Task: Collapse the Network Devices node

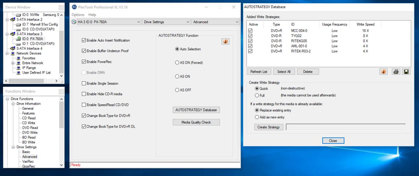Action: click(x=8, y=53)
